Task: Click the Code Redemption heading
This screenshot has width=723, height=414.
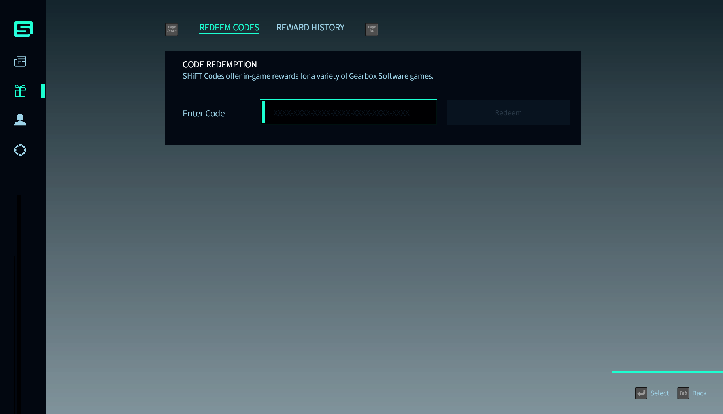Action: 219,64
